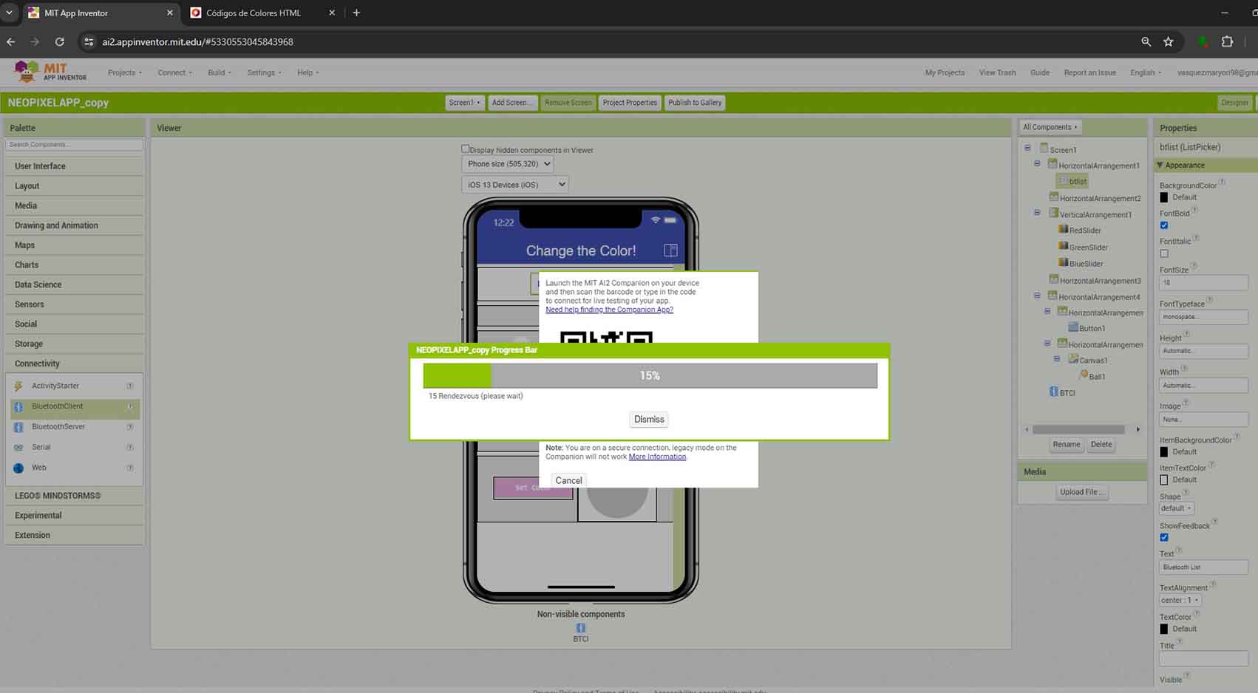Image resolution: width=1258 pixels, height=693 pixels.
Task: Click the Ball1 icon in the component tree
Action: (x=1084, y=375)
